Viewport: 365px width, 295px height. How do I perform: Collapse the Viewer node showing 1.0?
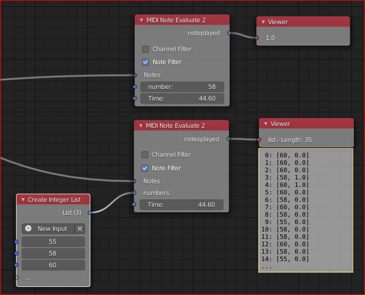[x=263, y=22]
